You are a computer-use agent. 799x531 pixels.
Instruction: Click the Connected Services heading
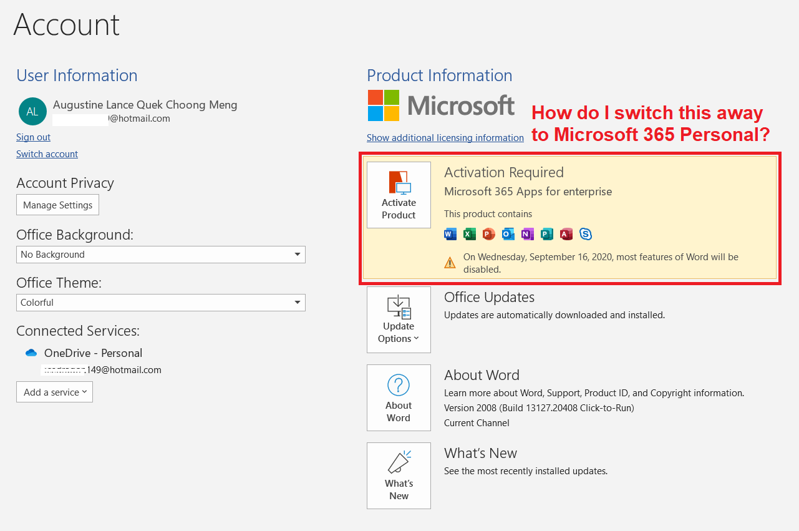(78, 331)
